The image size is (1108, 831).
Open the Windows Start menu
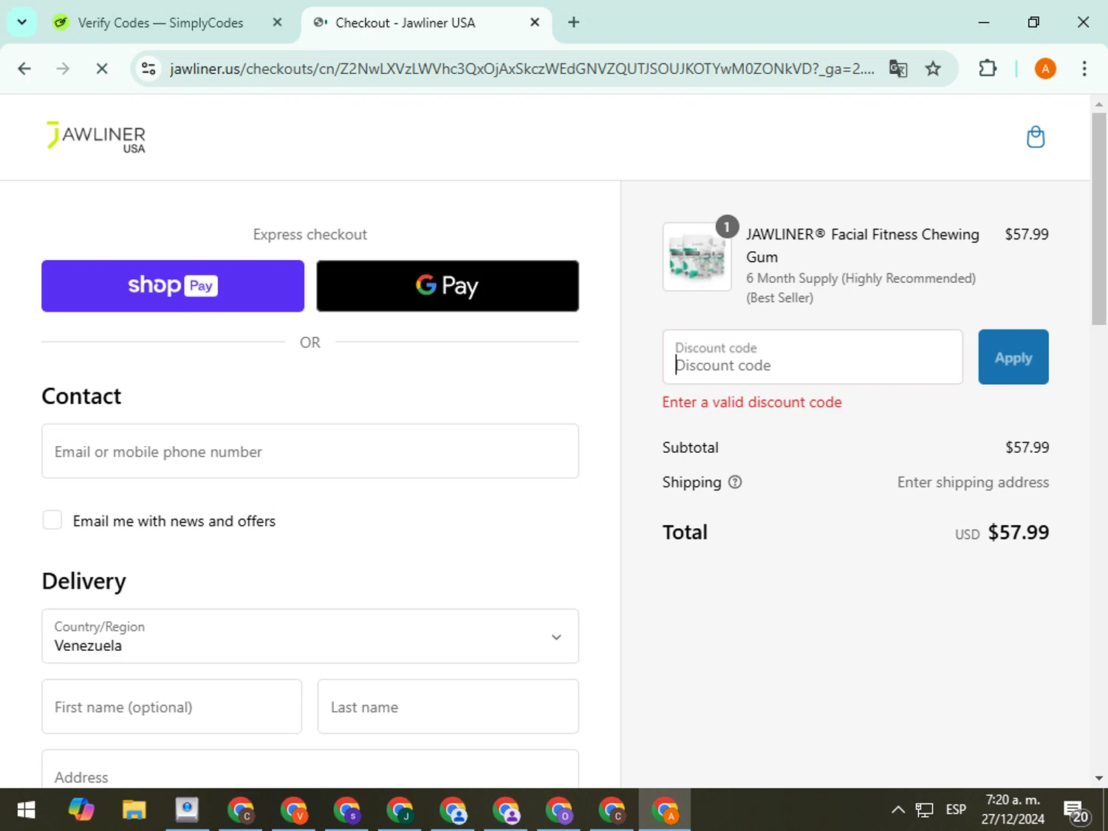pyautogui.click(x=26, y=810)
